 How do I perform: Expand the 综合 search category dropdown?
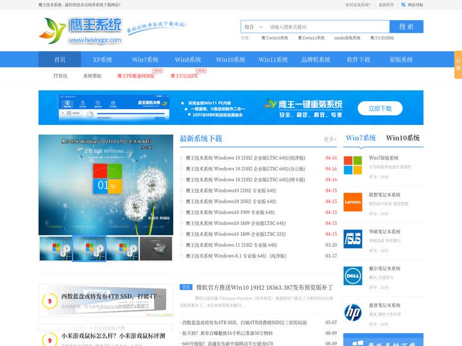coord(253,27)
